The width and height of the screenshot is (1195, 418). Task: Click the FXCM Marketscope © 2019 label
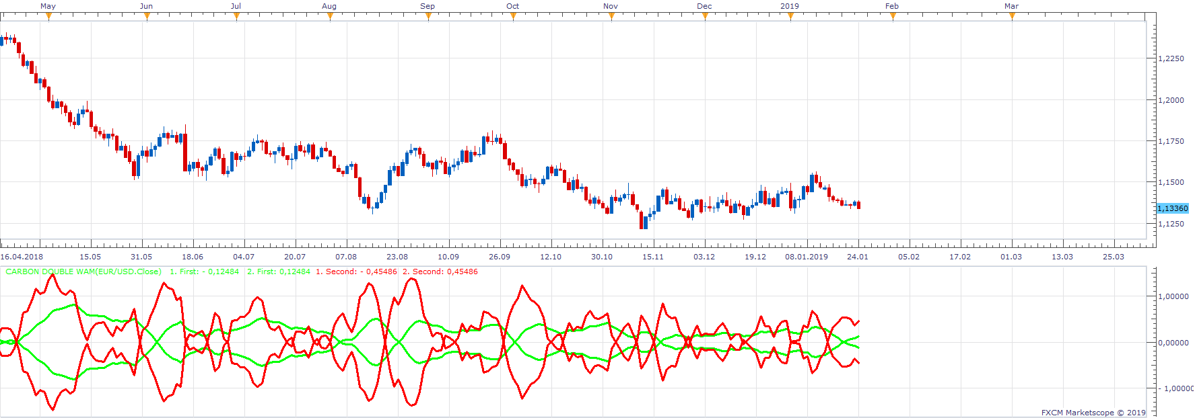1093,413
